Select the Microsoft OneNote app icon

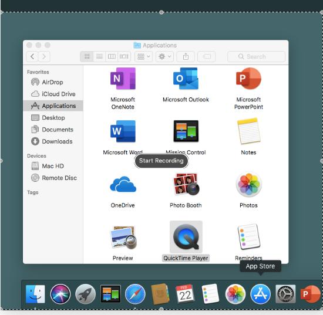(123, 79)
